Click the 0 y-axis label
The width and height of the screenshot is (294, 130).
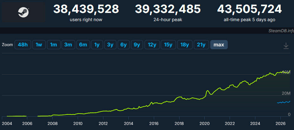pos(289,114)
